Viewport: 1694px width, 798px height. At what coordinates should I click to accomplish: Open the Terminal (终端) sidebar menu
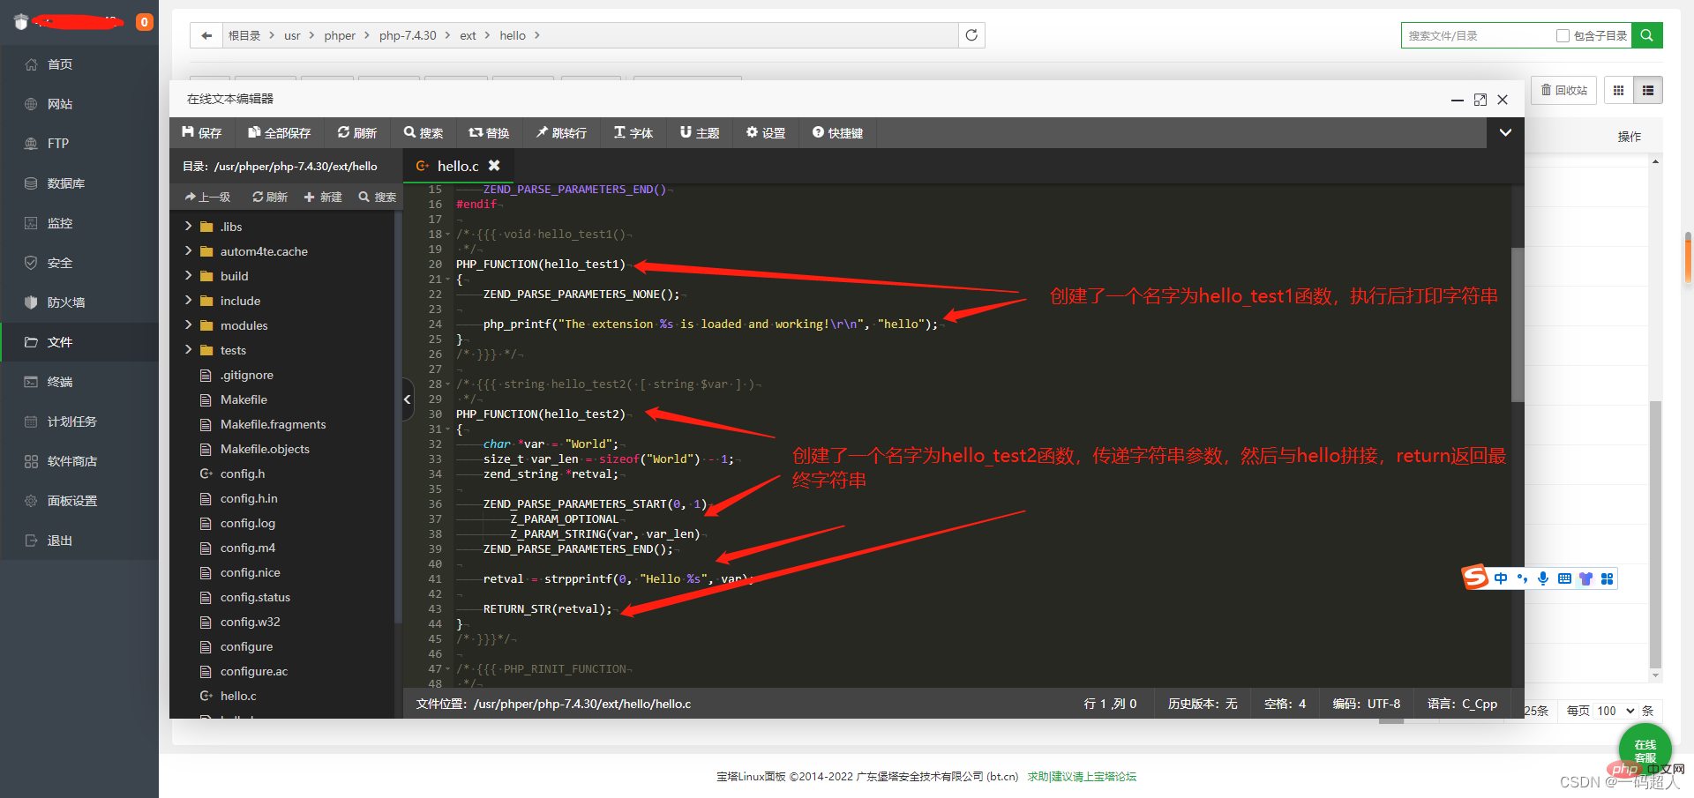tap(60, 382)
